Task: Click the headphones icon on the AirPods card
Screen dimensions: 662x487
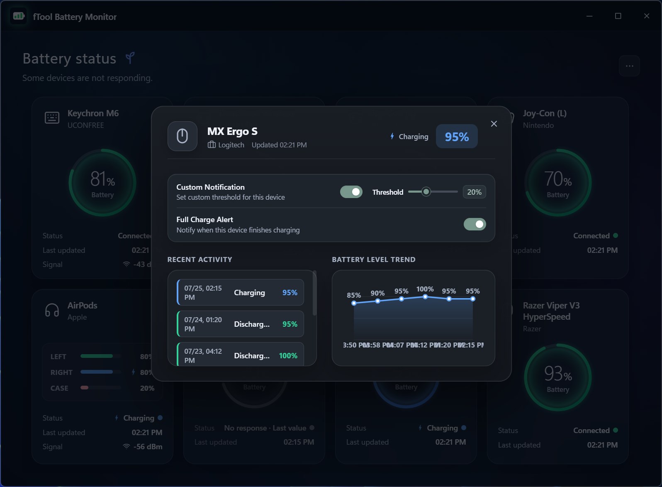Action: (52, 310)
